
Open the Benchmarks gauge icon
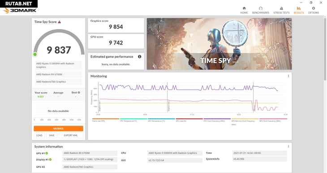260,8
